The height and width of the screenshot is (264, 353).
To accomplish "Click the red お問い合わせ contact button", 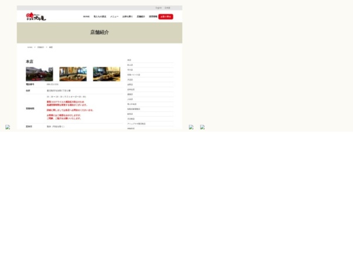I will (166, 16).
